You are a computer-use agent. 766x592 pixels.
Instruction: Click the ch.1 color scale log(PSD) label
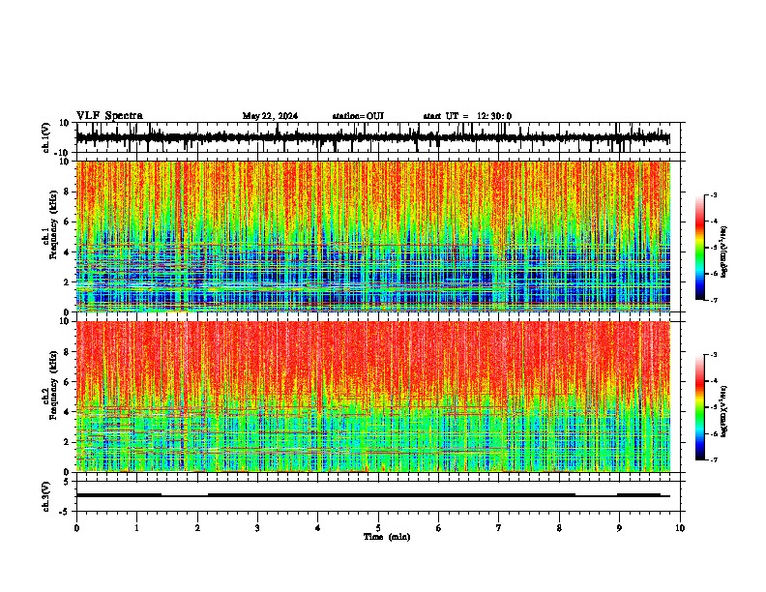724,252
